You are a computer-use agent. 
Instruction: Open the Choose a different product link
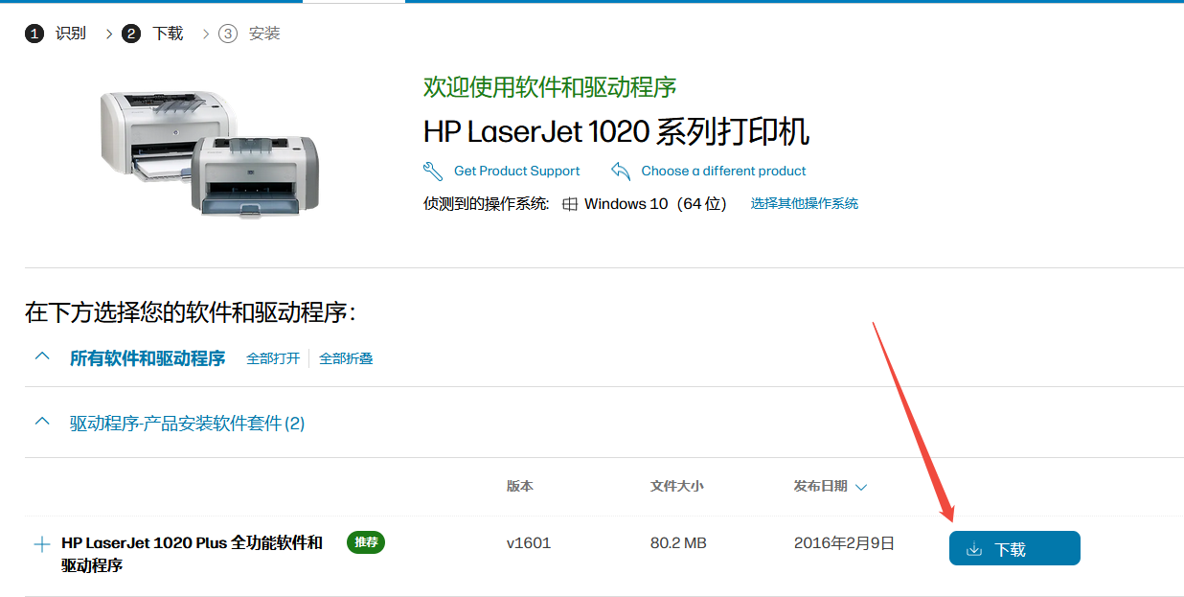pos(724,171)
